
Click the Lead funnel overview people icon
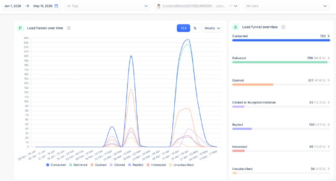point(236,27)
